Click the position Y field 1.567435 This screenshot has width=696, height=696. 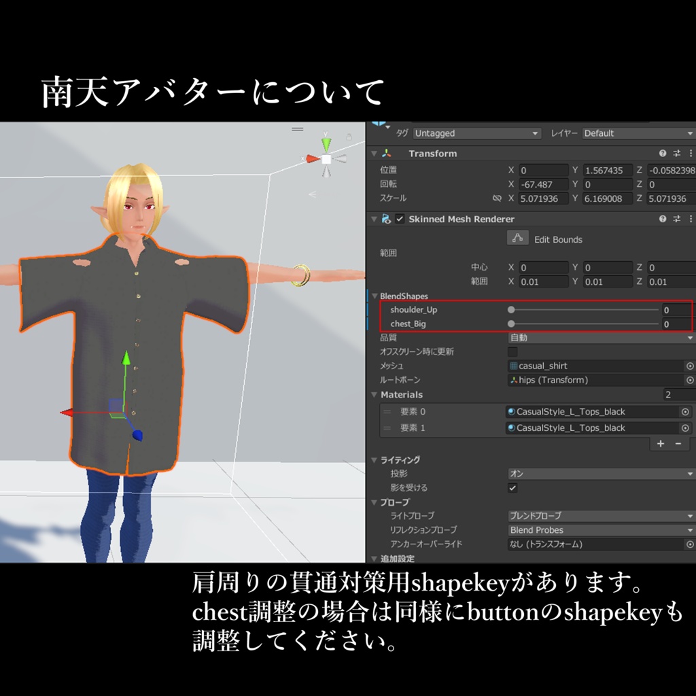[x=607, y=170]
